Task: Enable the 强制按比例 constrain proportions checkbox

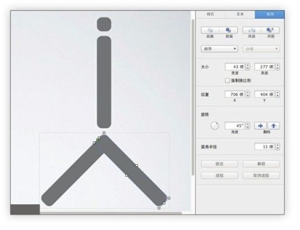Action: 227,81
